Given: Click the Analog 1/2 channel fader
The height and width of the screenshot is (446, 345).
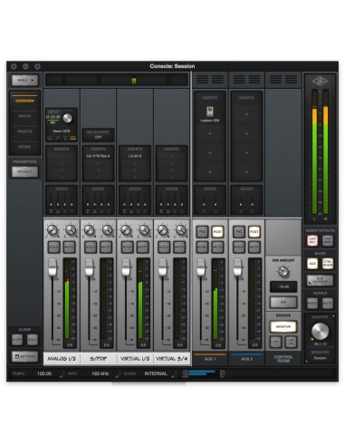Looking at the screenshot, I should click(53, 267).
